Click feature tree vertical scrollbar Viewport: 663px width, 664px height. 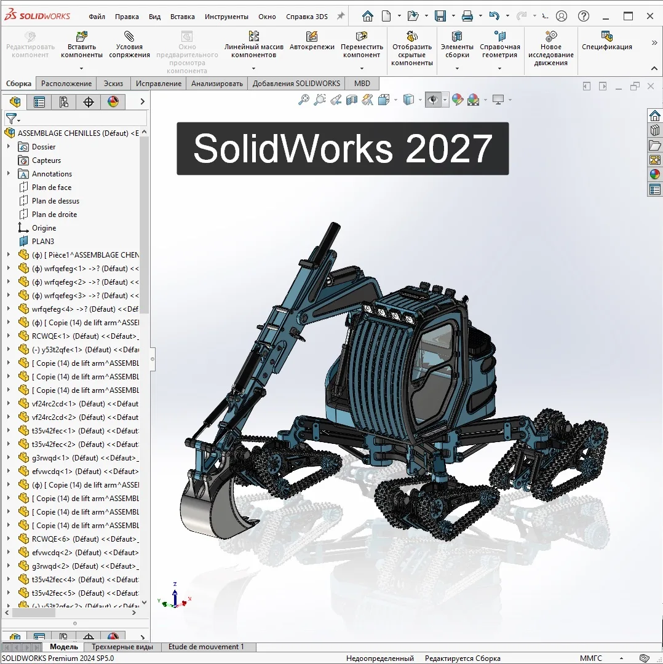point(144,224)
